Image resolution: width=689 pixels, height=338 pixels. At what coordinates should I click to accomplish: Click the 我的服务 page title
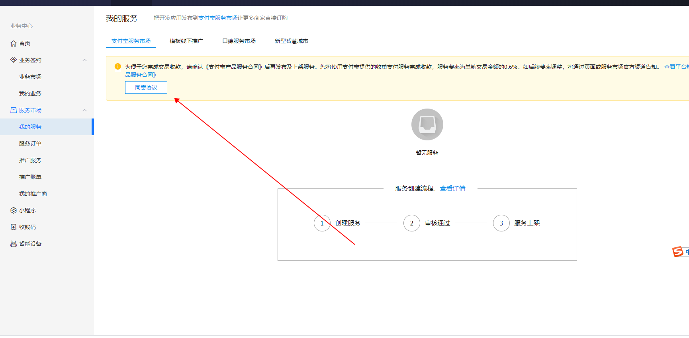121,18
